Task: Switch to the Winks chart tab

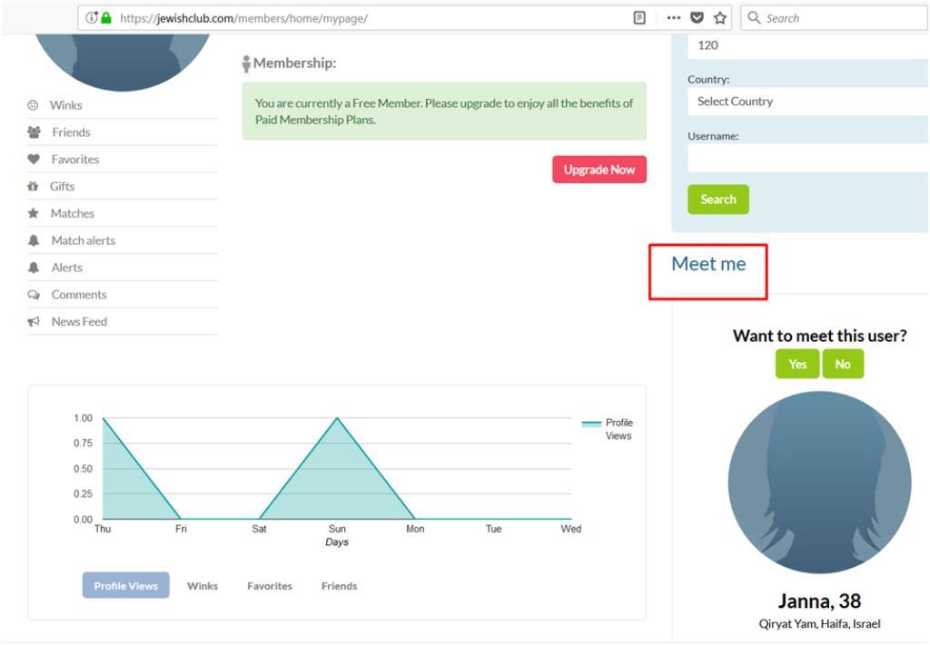Action: click(x=203, y=586)
